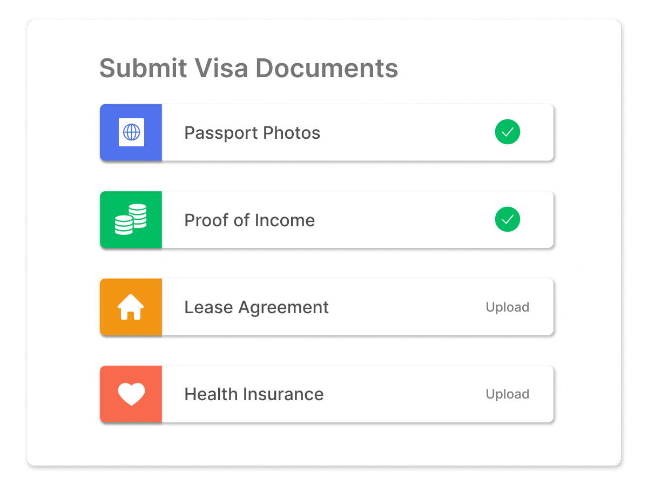
Task: Select the heart icon beside Health Insurance
Action: [131, 394]
